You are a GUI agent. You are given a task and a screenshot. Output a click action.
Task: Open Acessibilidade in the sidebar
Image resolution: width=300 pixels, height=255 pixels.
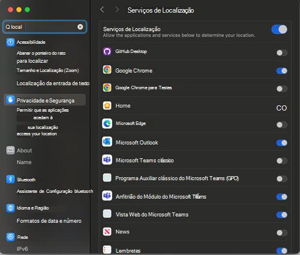(x=26, y=42)
